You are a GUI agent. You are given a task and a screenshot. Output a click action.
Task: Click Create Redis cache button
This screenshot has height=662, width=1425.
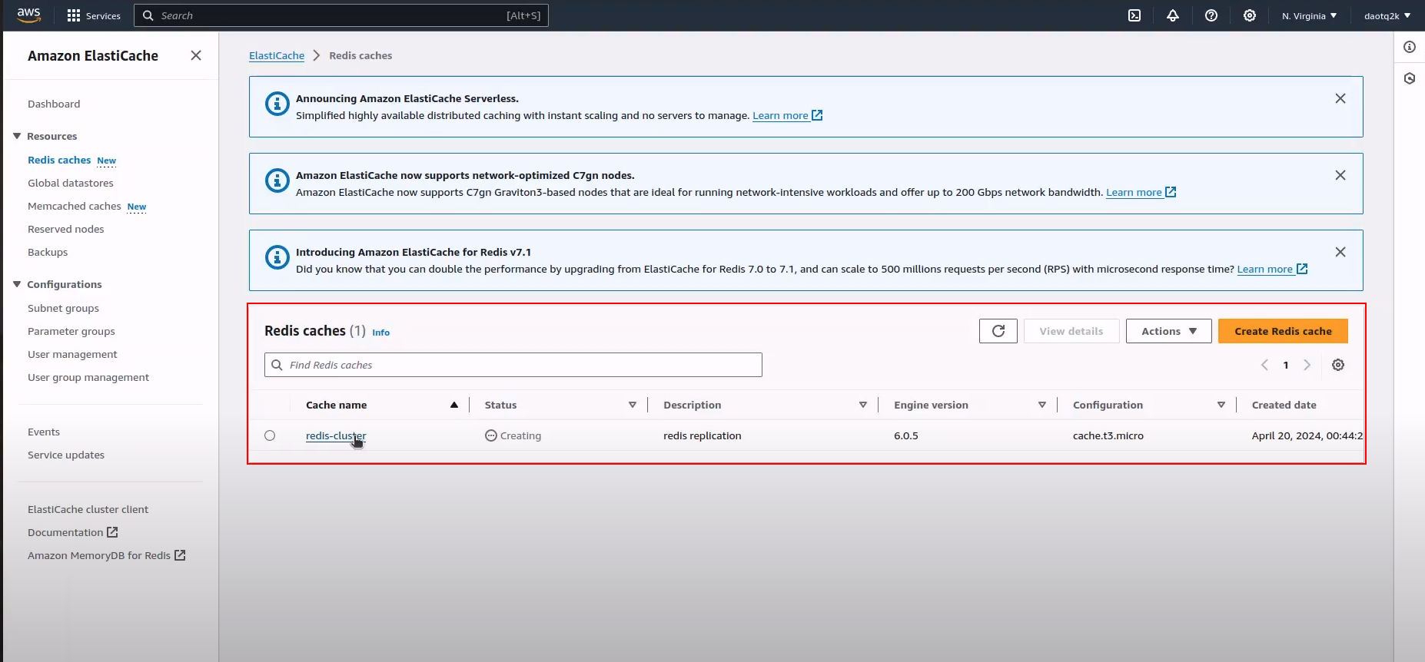tap(1283, 331)
